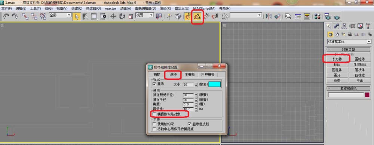Viewport: 374px width, 145px height.
Task: Toggle the Percent Snap button
Action: (x=206, y=16)
